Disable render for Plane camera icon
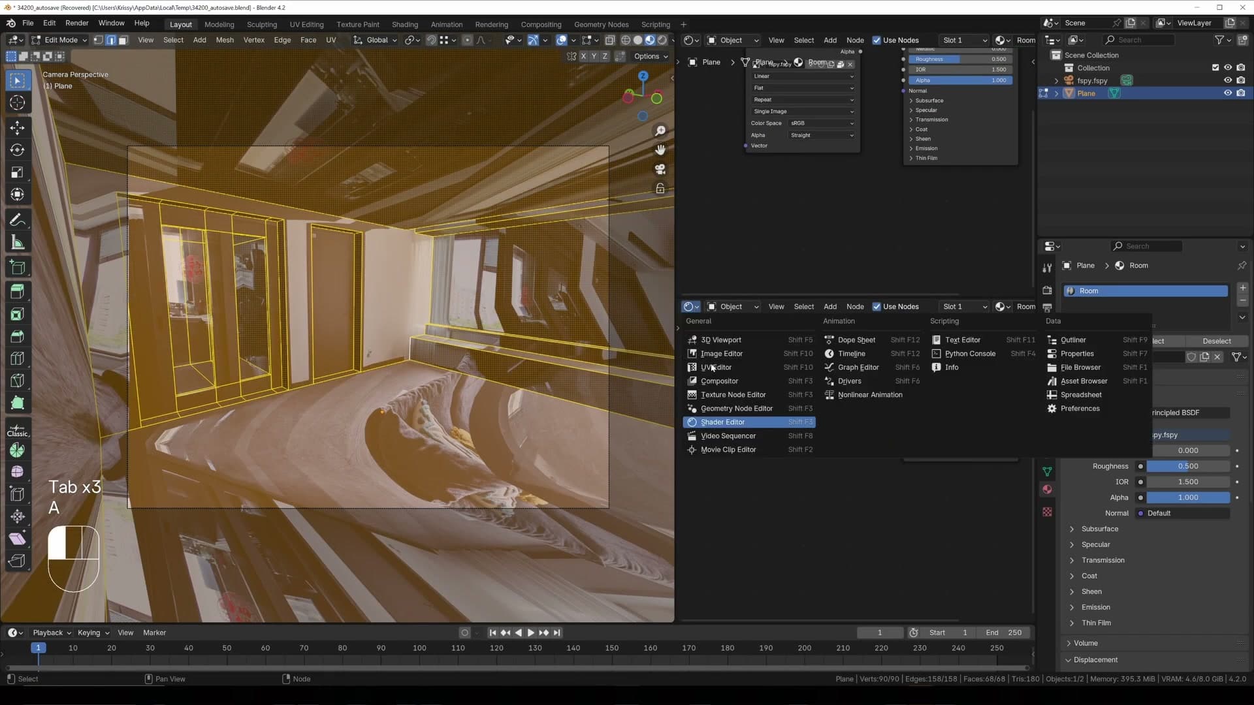1254x705 pixels. [x=1241, y=93]
